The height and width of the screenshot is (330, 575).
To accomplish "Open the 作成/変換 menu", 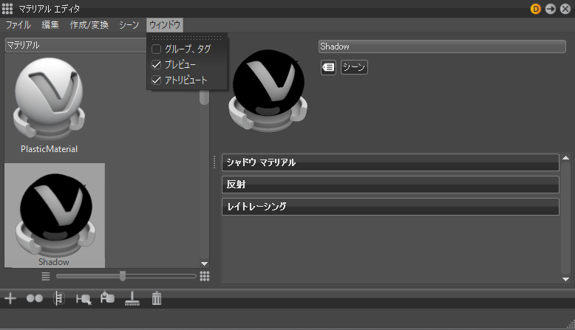I will pyautogui.click(x=89, y=25).
